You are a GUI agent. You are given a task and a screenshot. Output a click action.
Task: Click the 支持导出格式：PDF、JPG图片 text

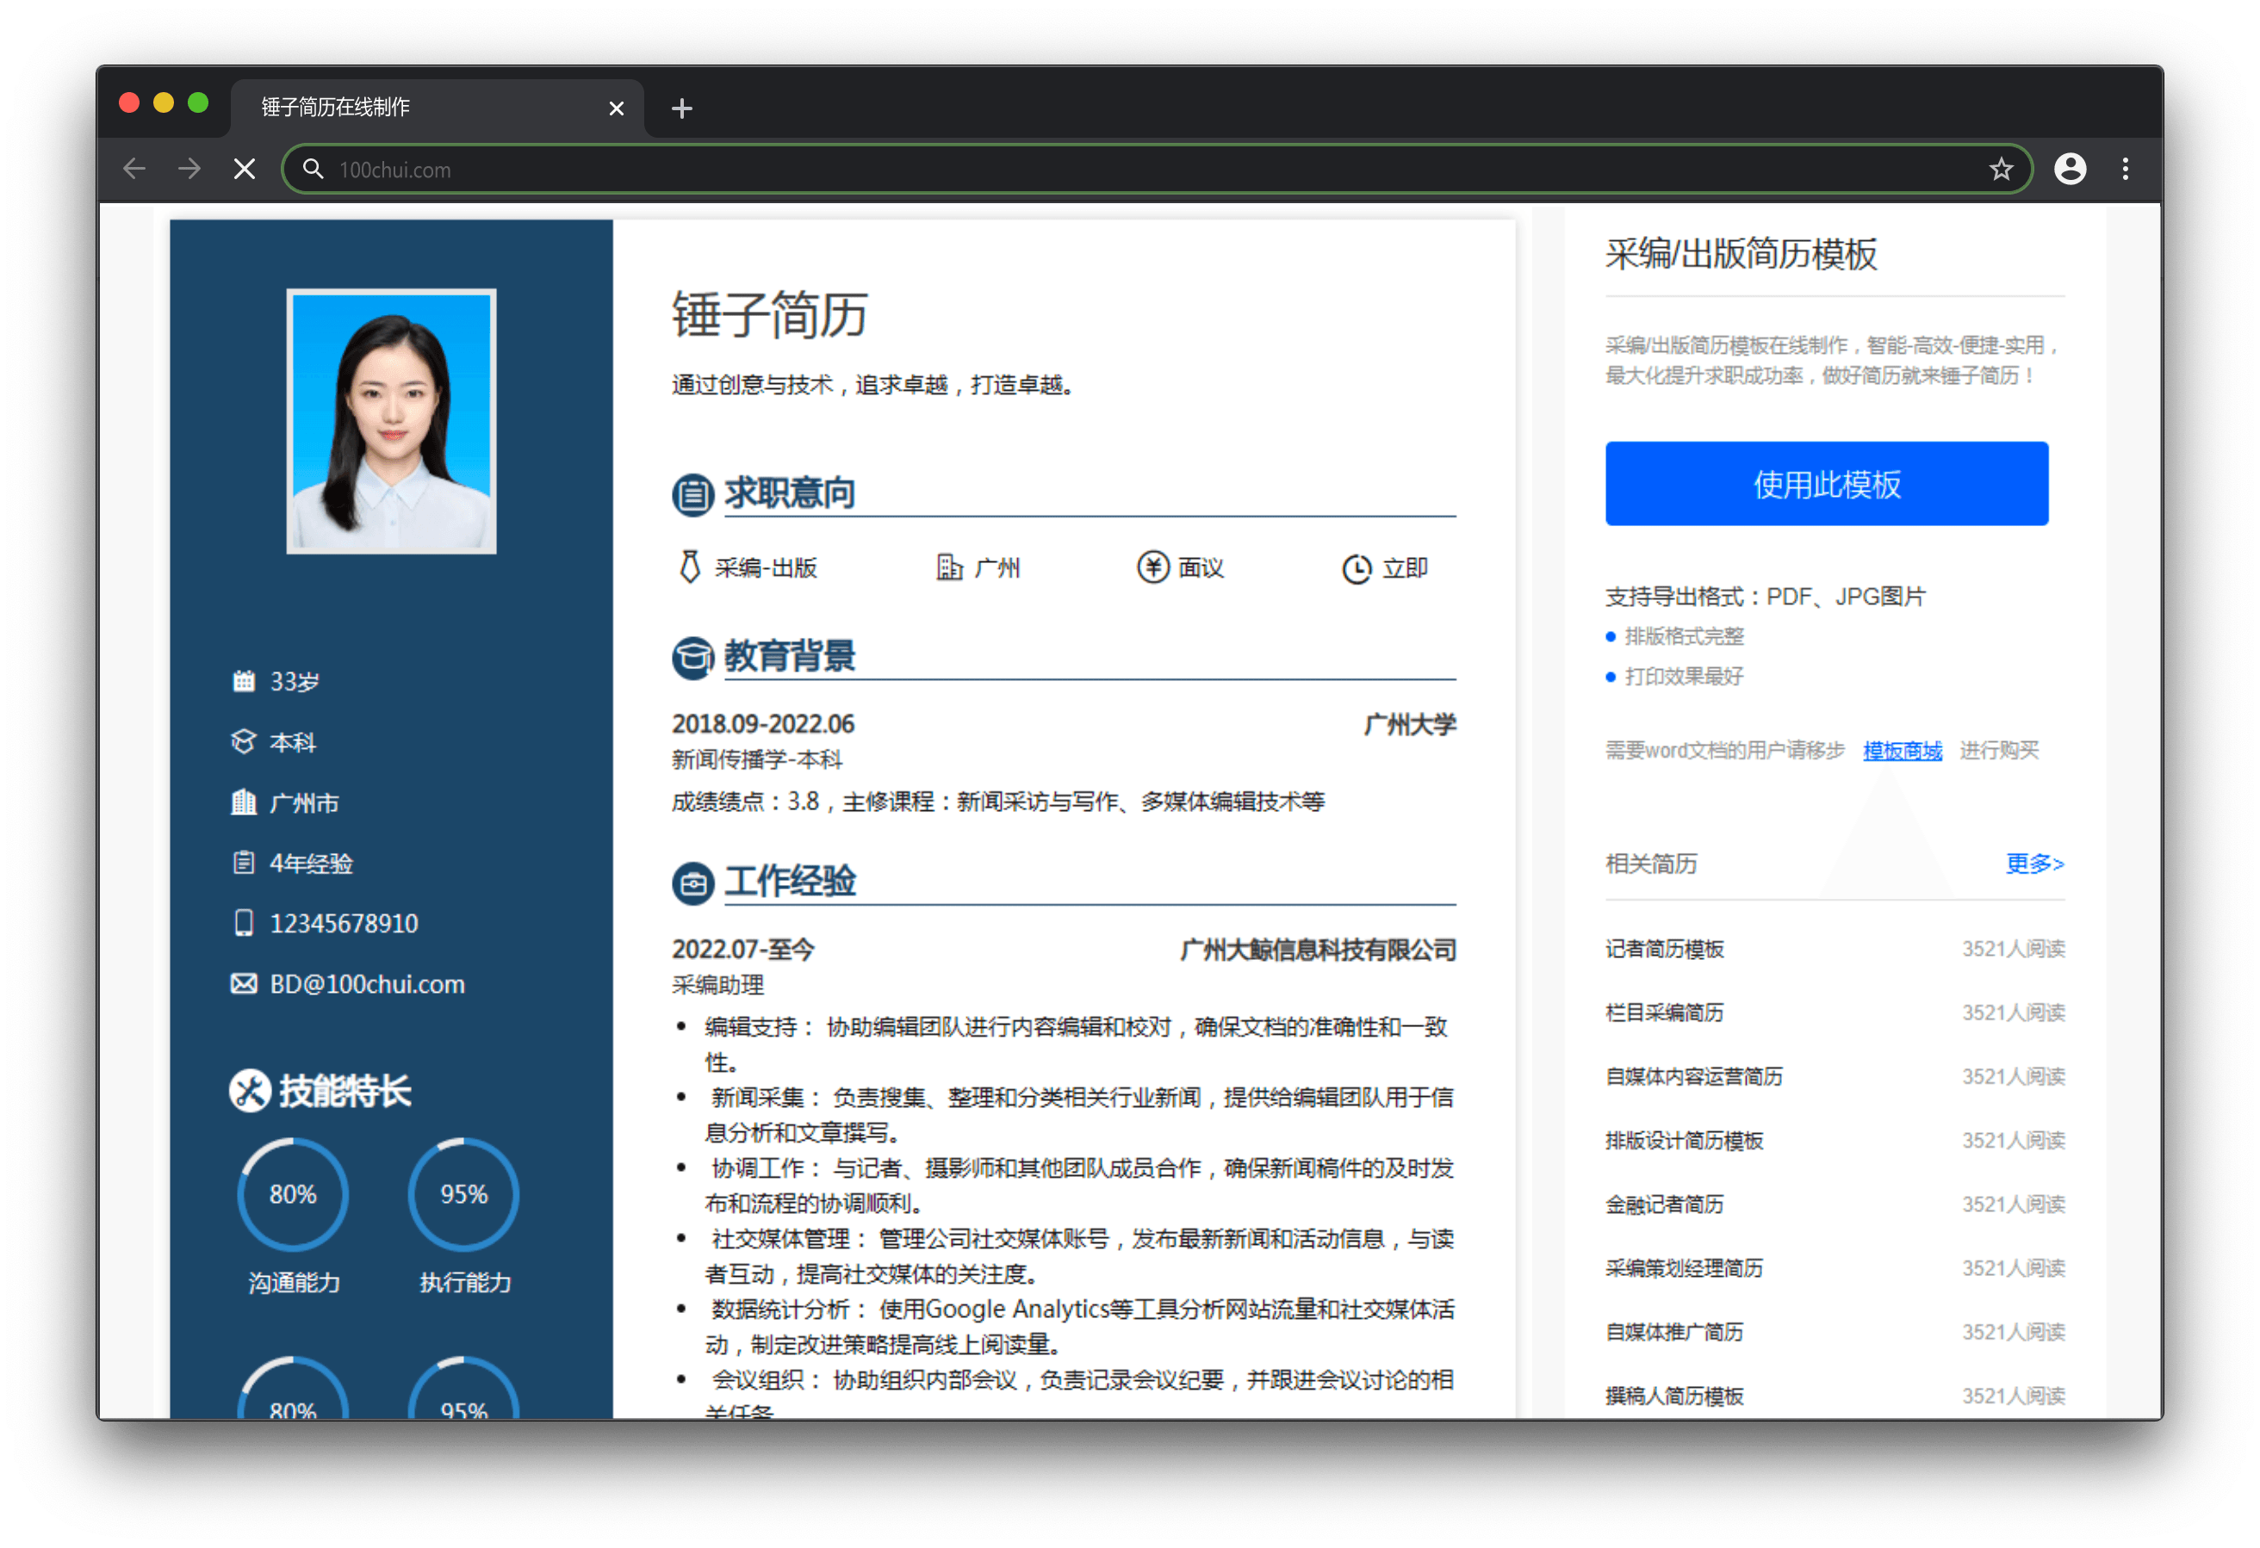[1764, 596]
